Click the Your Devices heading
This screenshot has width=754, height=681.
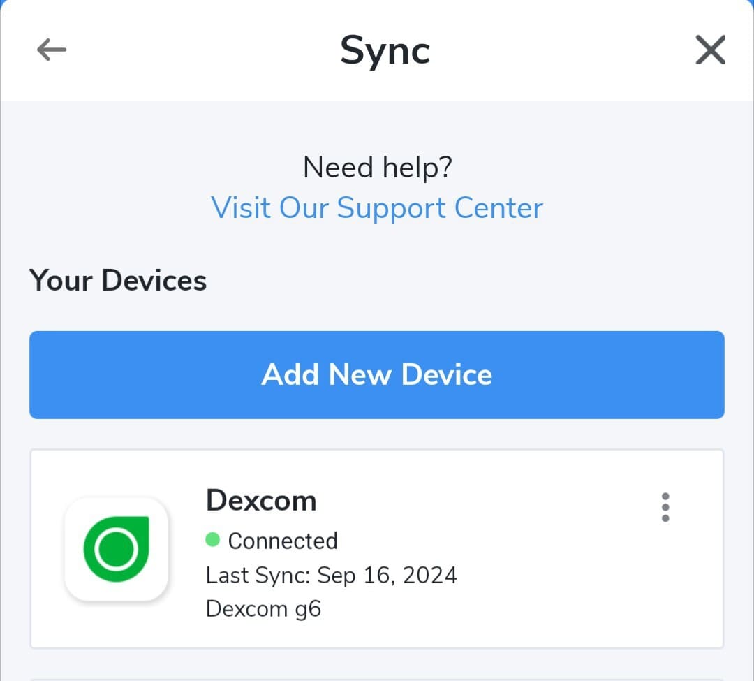(x=117, y=279)
